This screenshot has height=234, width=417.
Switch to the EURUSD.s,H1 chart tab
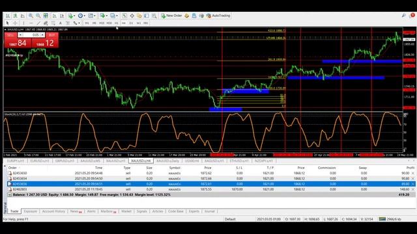(39, 161)
